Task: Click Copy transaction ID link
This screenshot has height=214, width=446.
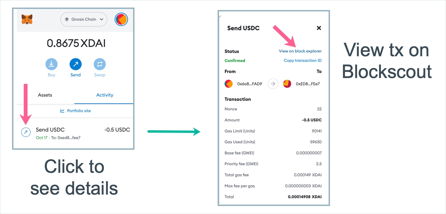Action: click(303, 61)
